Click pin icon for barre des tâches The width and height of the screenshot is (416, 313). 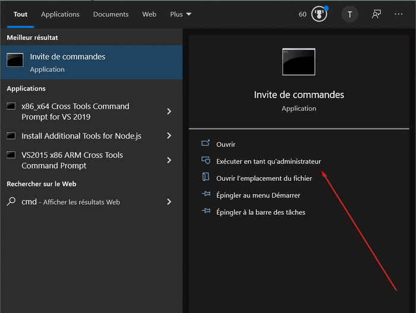[206, 211]
